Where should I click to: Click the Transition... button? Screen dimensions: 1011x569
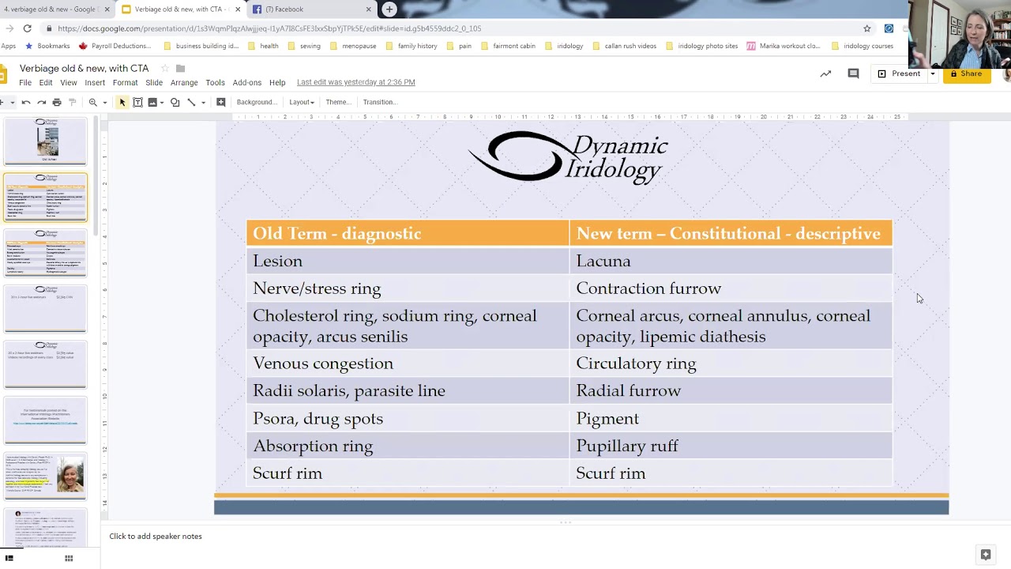coord(380,102)
